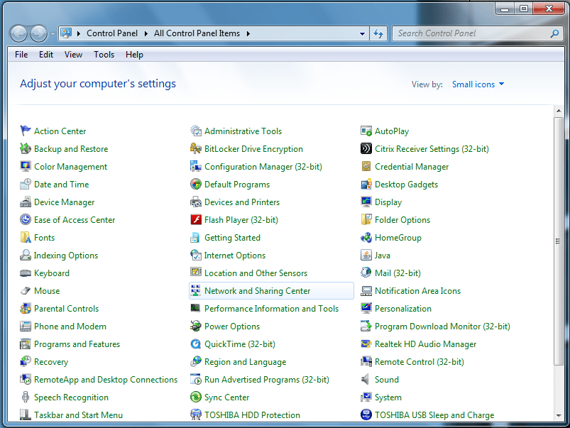
Task: Click the Action Center flag icon
Action: coord(26,131)
